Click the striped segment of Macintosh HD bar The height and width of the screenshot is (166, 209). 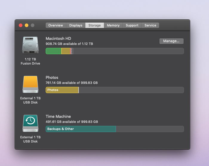[72, 51]
